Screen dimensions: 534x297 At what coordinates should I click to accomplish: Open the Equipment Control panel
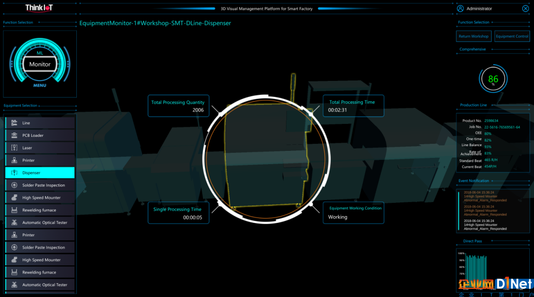click(512, 36)
